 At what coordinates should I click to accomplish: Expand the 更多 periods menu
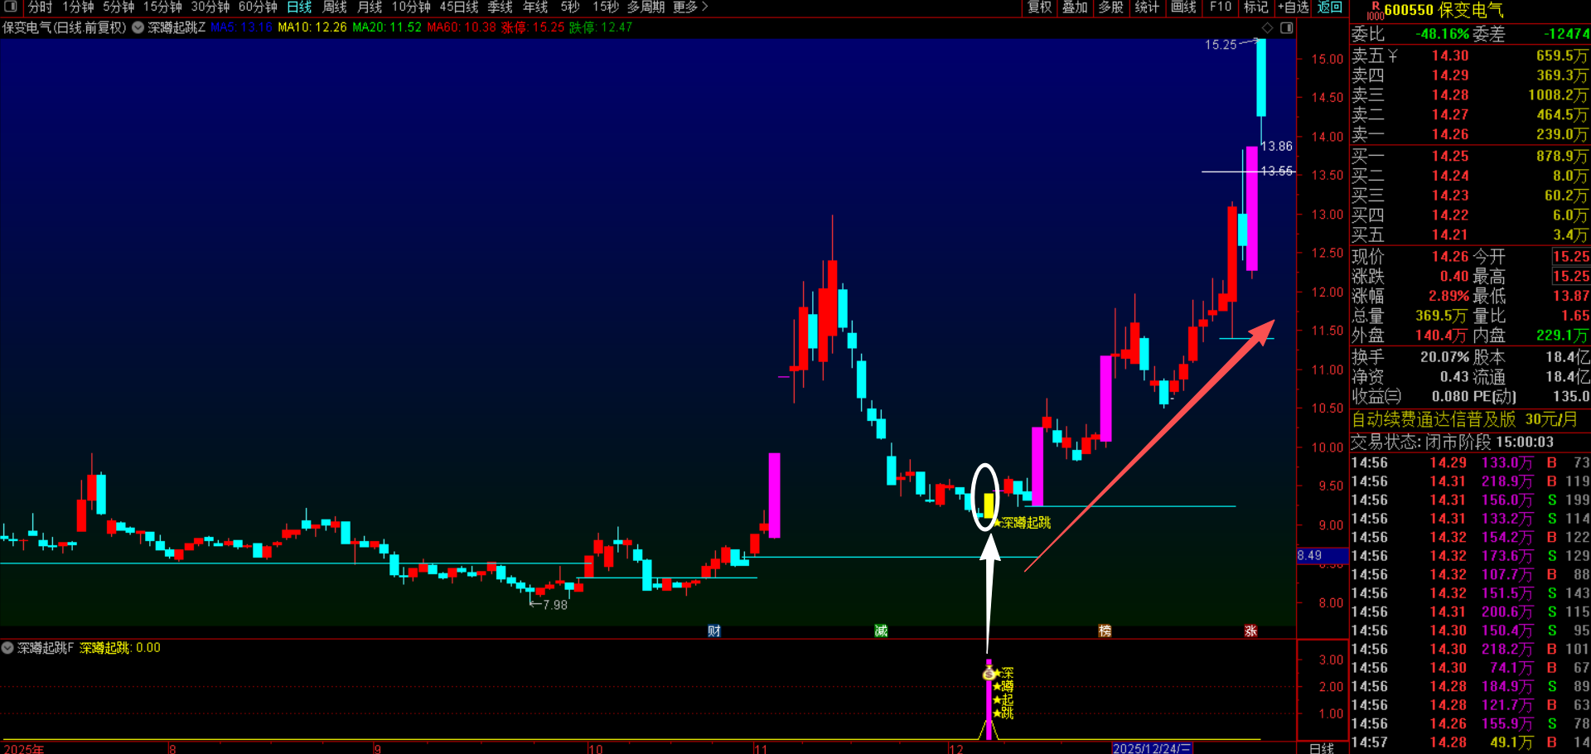tap(690, 7)
